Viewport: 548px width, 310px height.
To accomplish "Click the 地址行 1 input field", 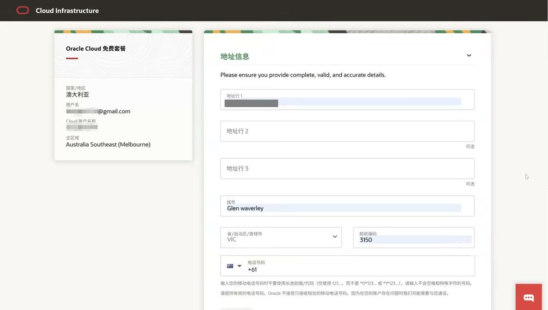I will pos(347,100).
